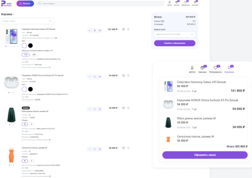
Task: Add maxi skirt to favorites
Action: 123,108
